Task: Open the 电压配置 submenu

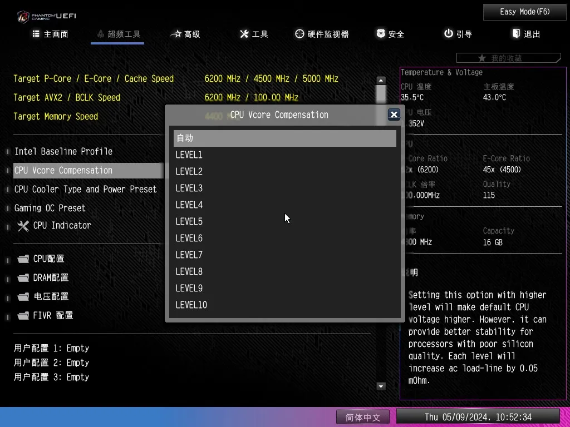Action: [x=51, y=297]
